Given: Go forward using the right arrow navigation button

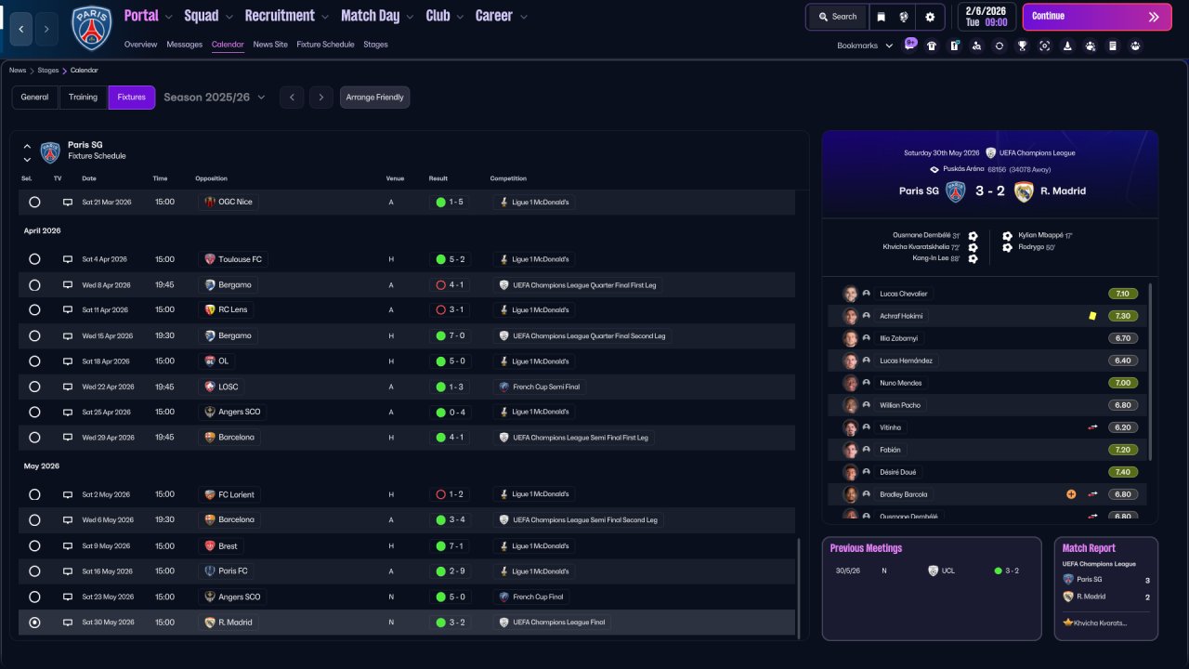Looking at the screenshot, I should click(46, 29).
